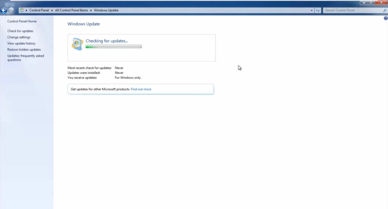The image size is (388, 209).
Task: Click the Find out more link
Action: [141, 89]
